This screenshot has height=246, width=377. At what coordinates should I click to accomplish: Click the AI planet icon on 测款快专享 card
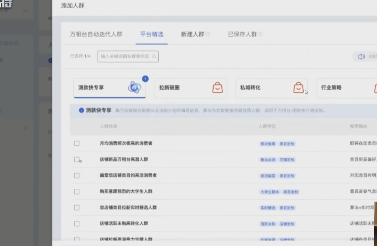pos(134,88)
